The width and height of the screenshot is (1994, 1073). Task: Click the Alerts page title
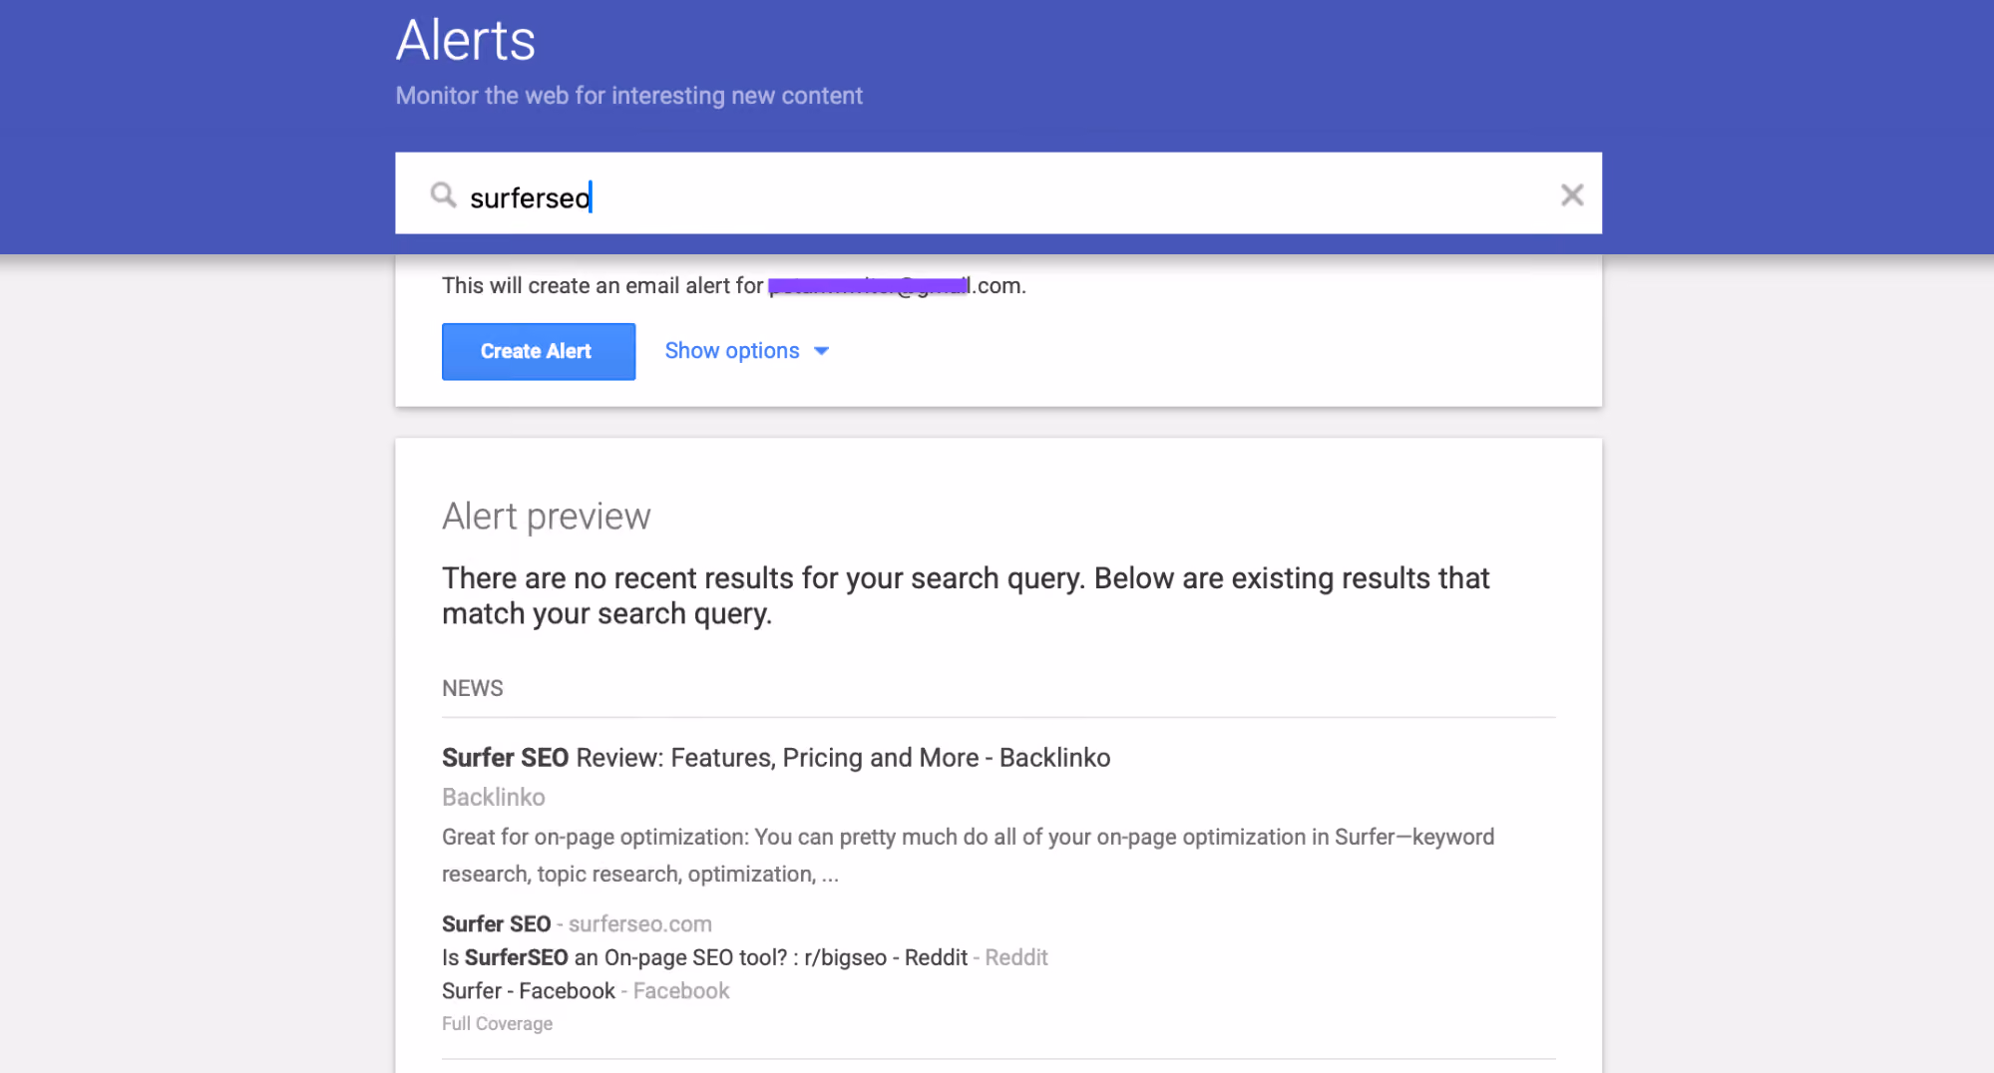click(x=466, y=41)
